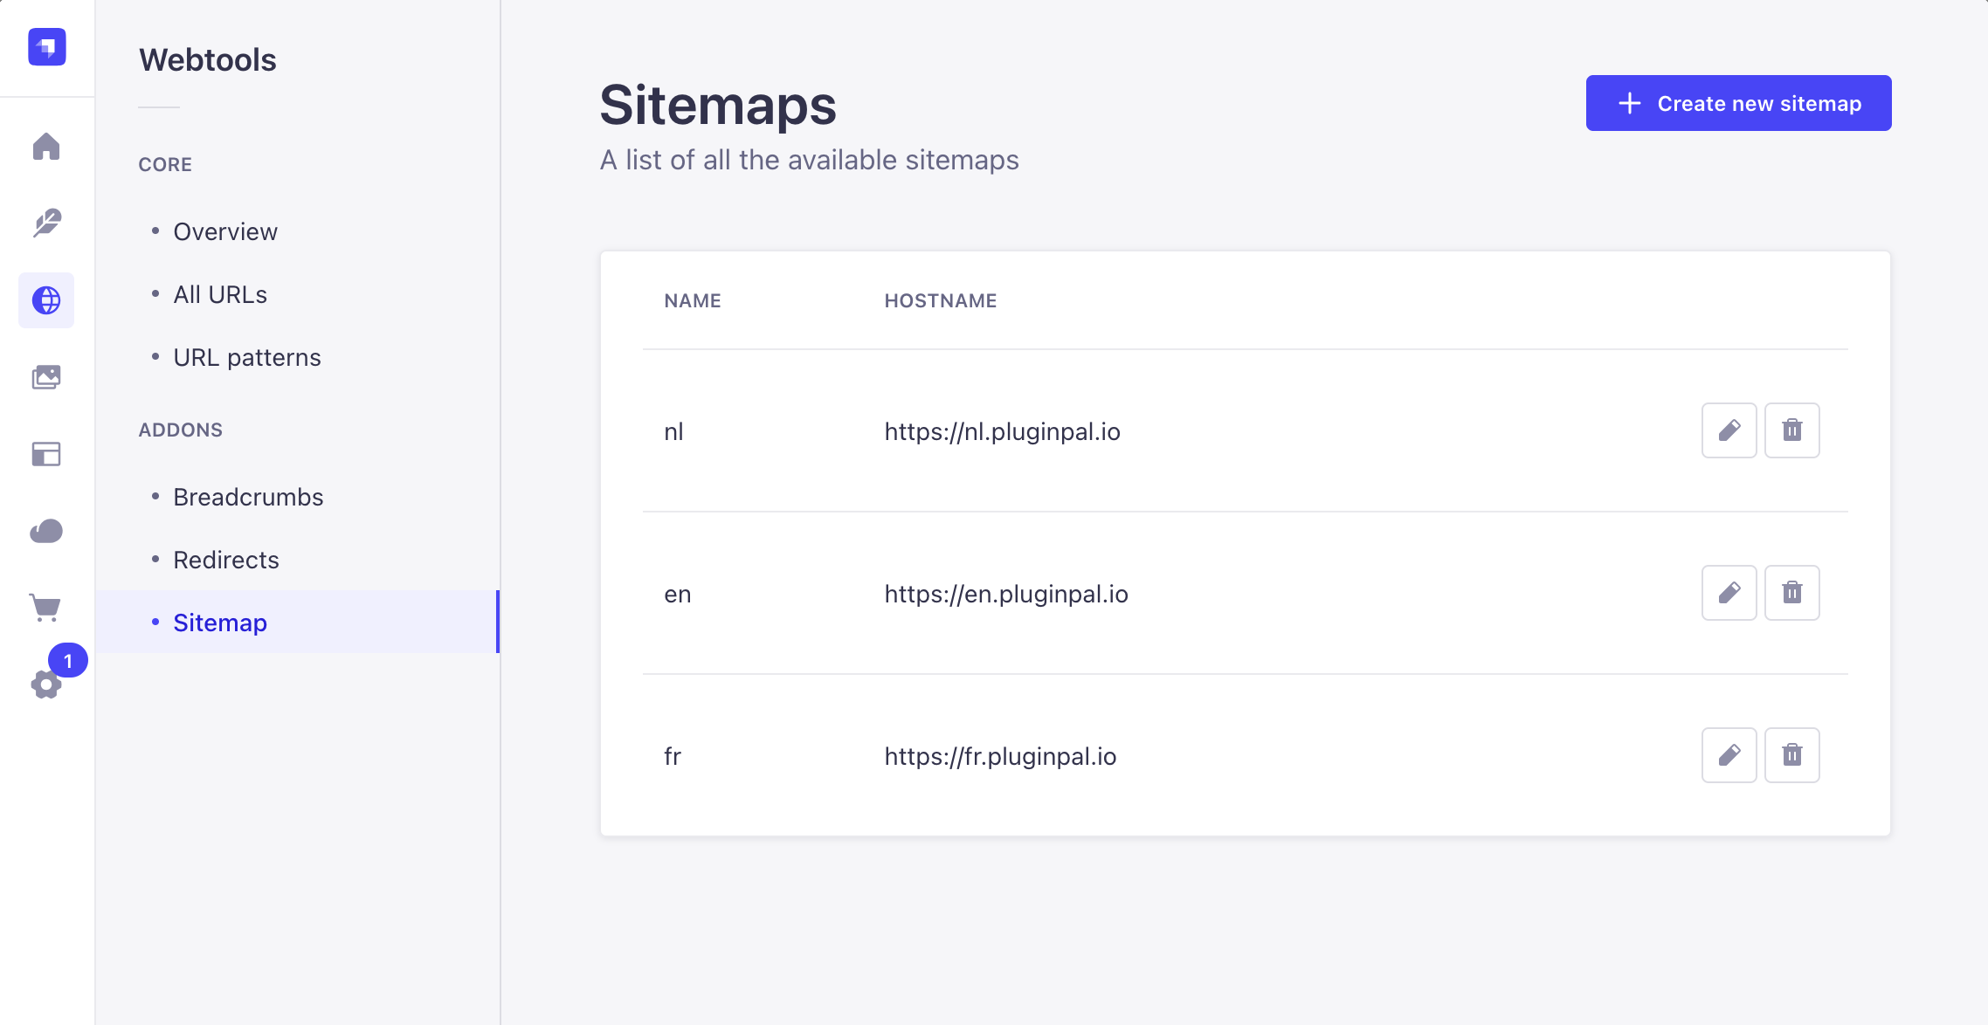Screen dimensions: 1988x1025
Task: Click the nl name cell
Action: [x=673, y=431]
